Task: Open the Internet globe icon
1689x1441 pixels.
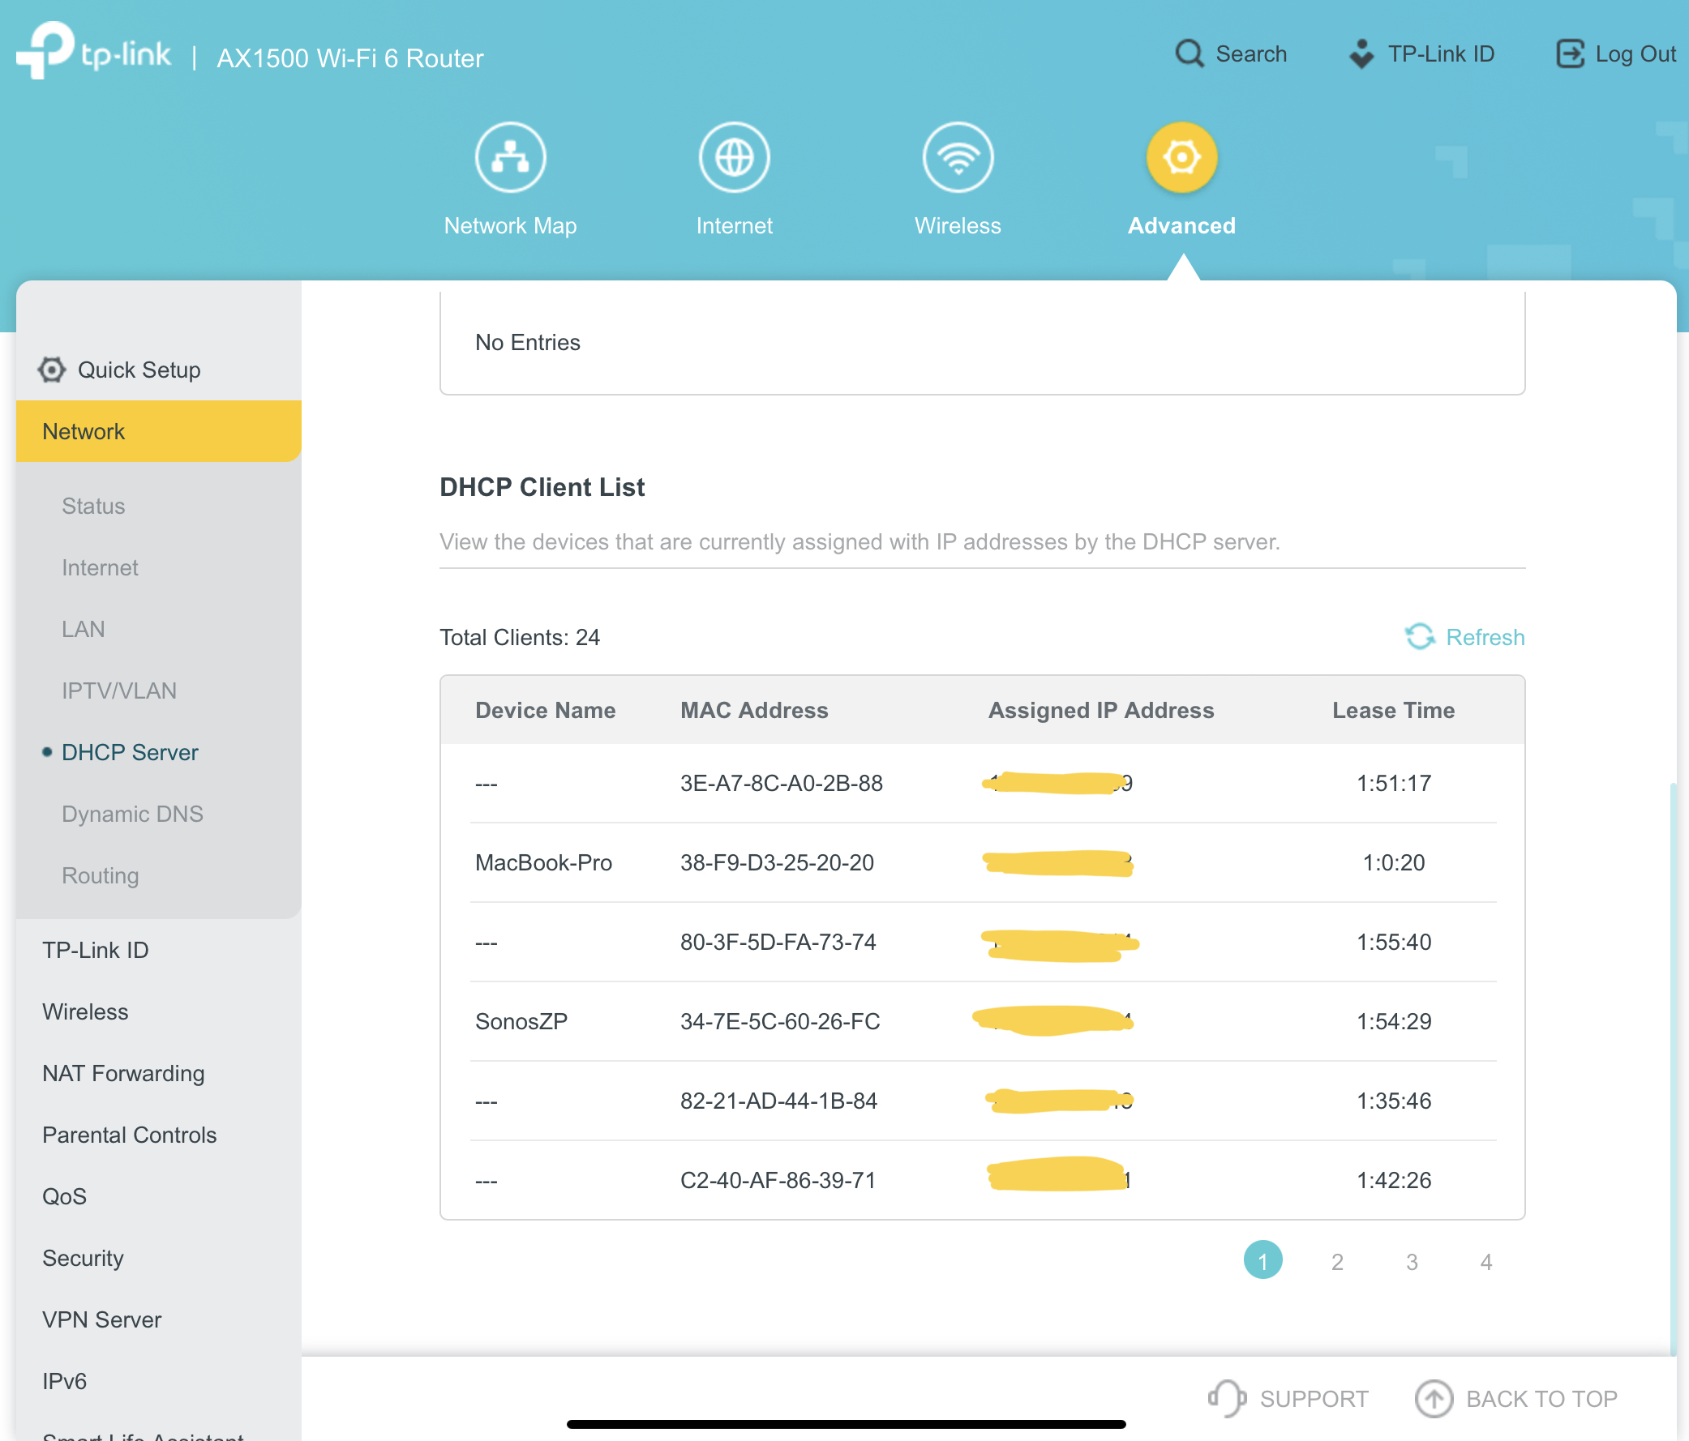Action: point(734,157)
